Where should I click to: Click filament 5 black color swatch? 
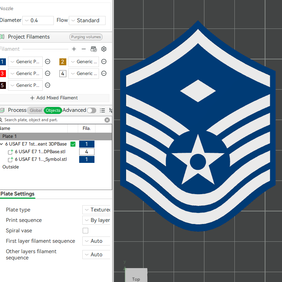2,85
